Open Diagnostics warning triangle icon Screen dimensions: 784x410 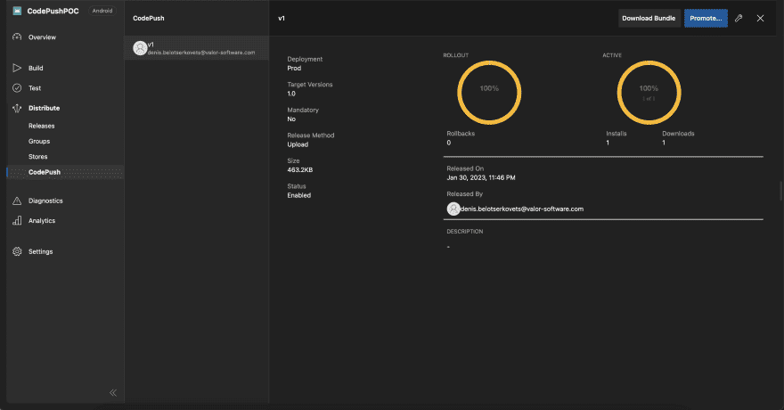(17, 201)
